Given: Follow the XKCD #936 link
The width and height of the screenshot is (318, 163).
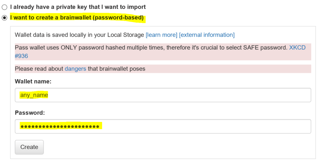Looking at the screenshot, I should [x=297, y=48].
